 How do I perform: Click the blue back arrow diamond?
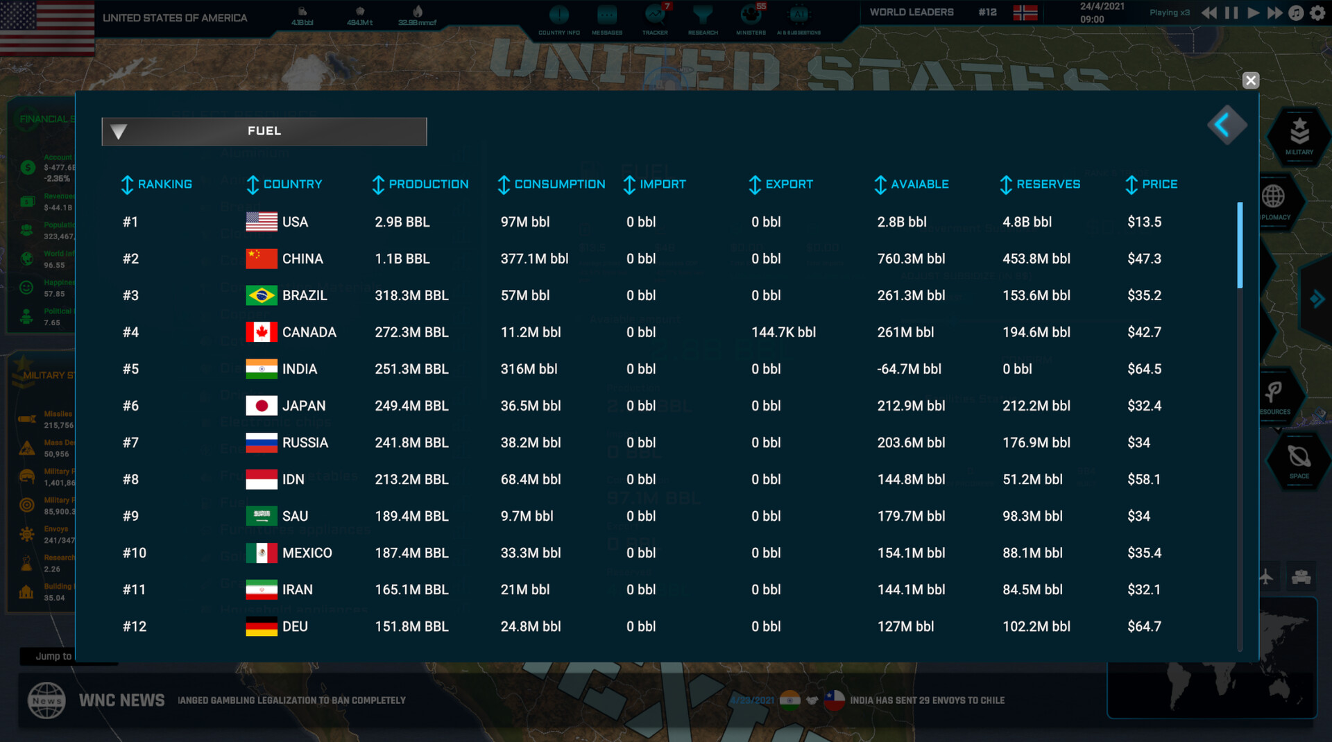(1226, 126)
